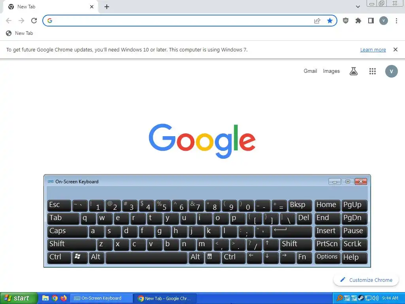Toggle the Chrome side panel
405x304 pixels.
click(371, 21)
